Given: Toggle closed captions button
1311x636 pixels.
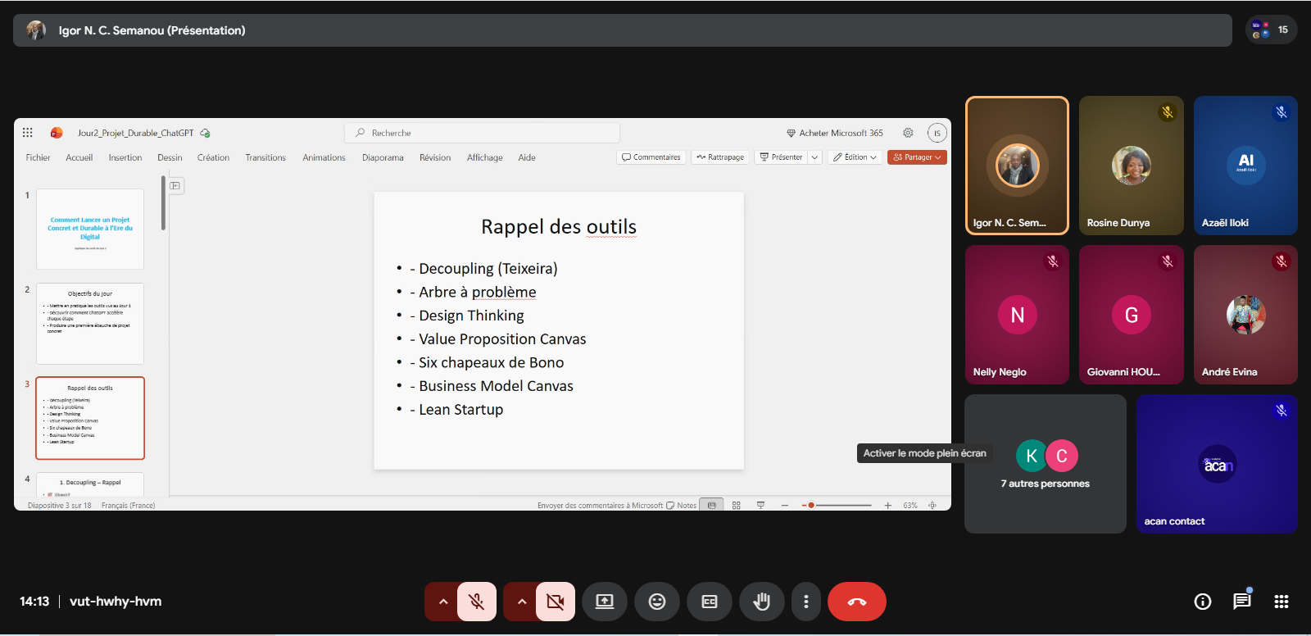Looking at the screenshot, I should 709,602.
